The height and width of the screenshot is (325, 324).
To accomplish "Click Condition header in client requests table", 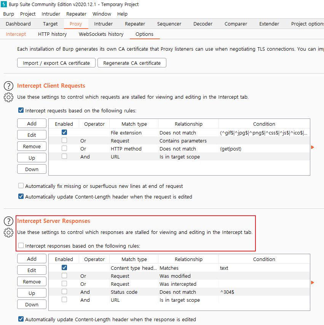I will click(x=264, y=124).
